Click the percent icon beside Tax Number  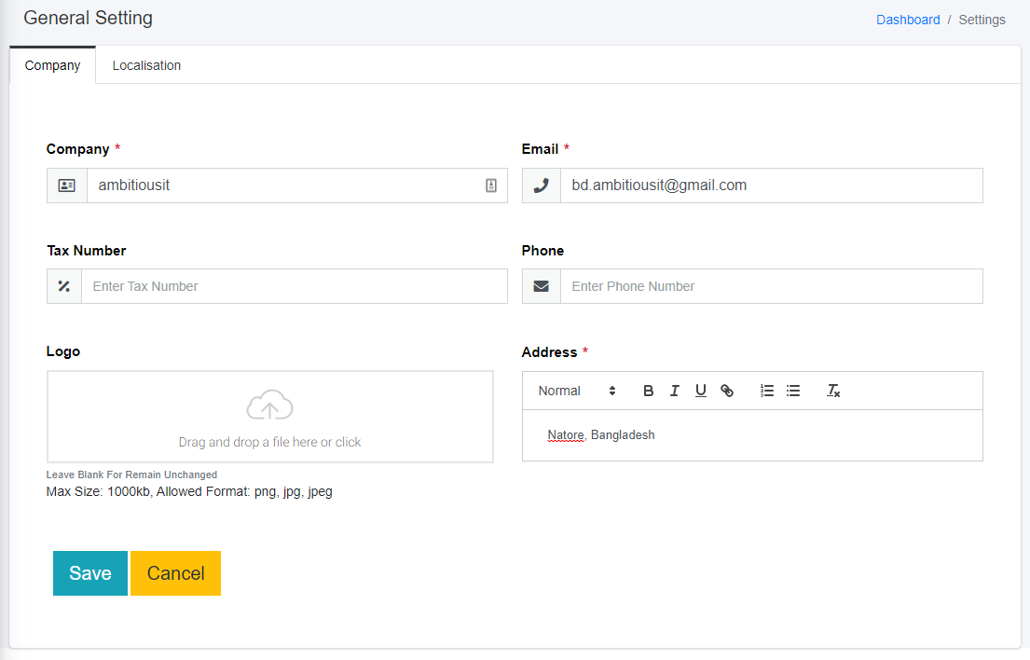[x=64, y=286]
